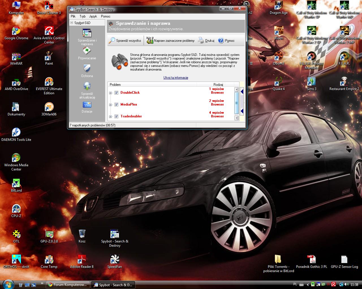Open Pomoc help toolbar button
The height and width of the screenshot is (289, 362).
[x=226, y=41]
